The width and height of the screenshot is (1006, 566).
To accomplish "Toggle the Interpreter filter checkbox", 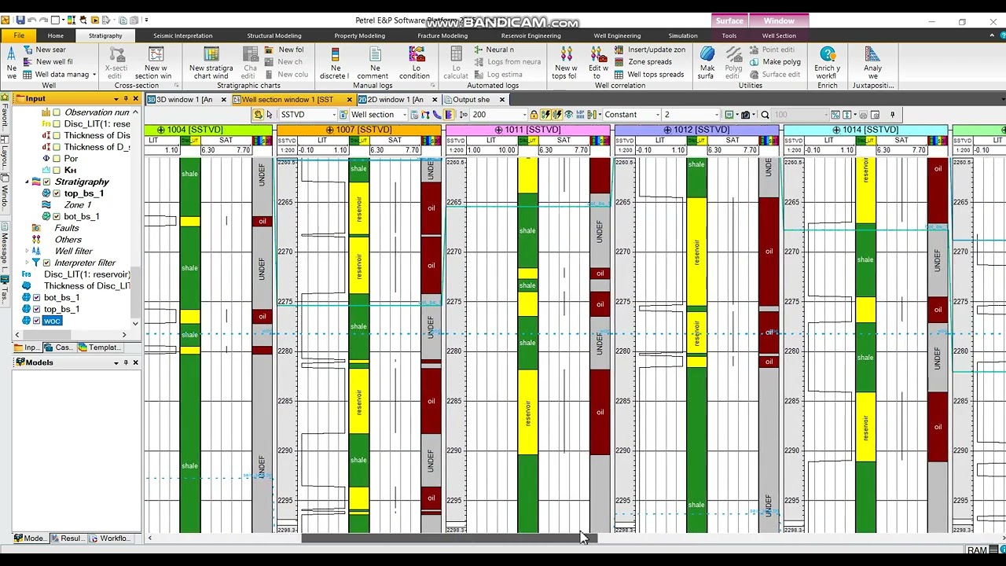I will (46, 263).
